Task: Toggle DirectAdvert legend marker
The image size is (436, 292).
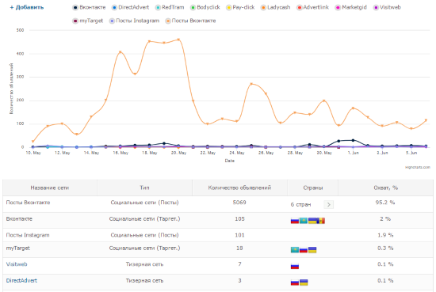Action: [114, 7]
